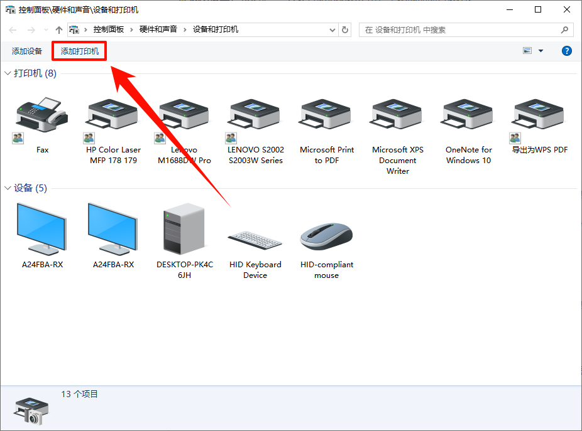Open the view options dropdown arrow
This screenshot has height=431, width=582.
[x=541, y=51]
